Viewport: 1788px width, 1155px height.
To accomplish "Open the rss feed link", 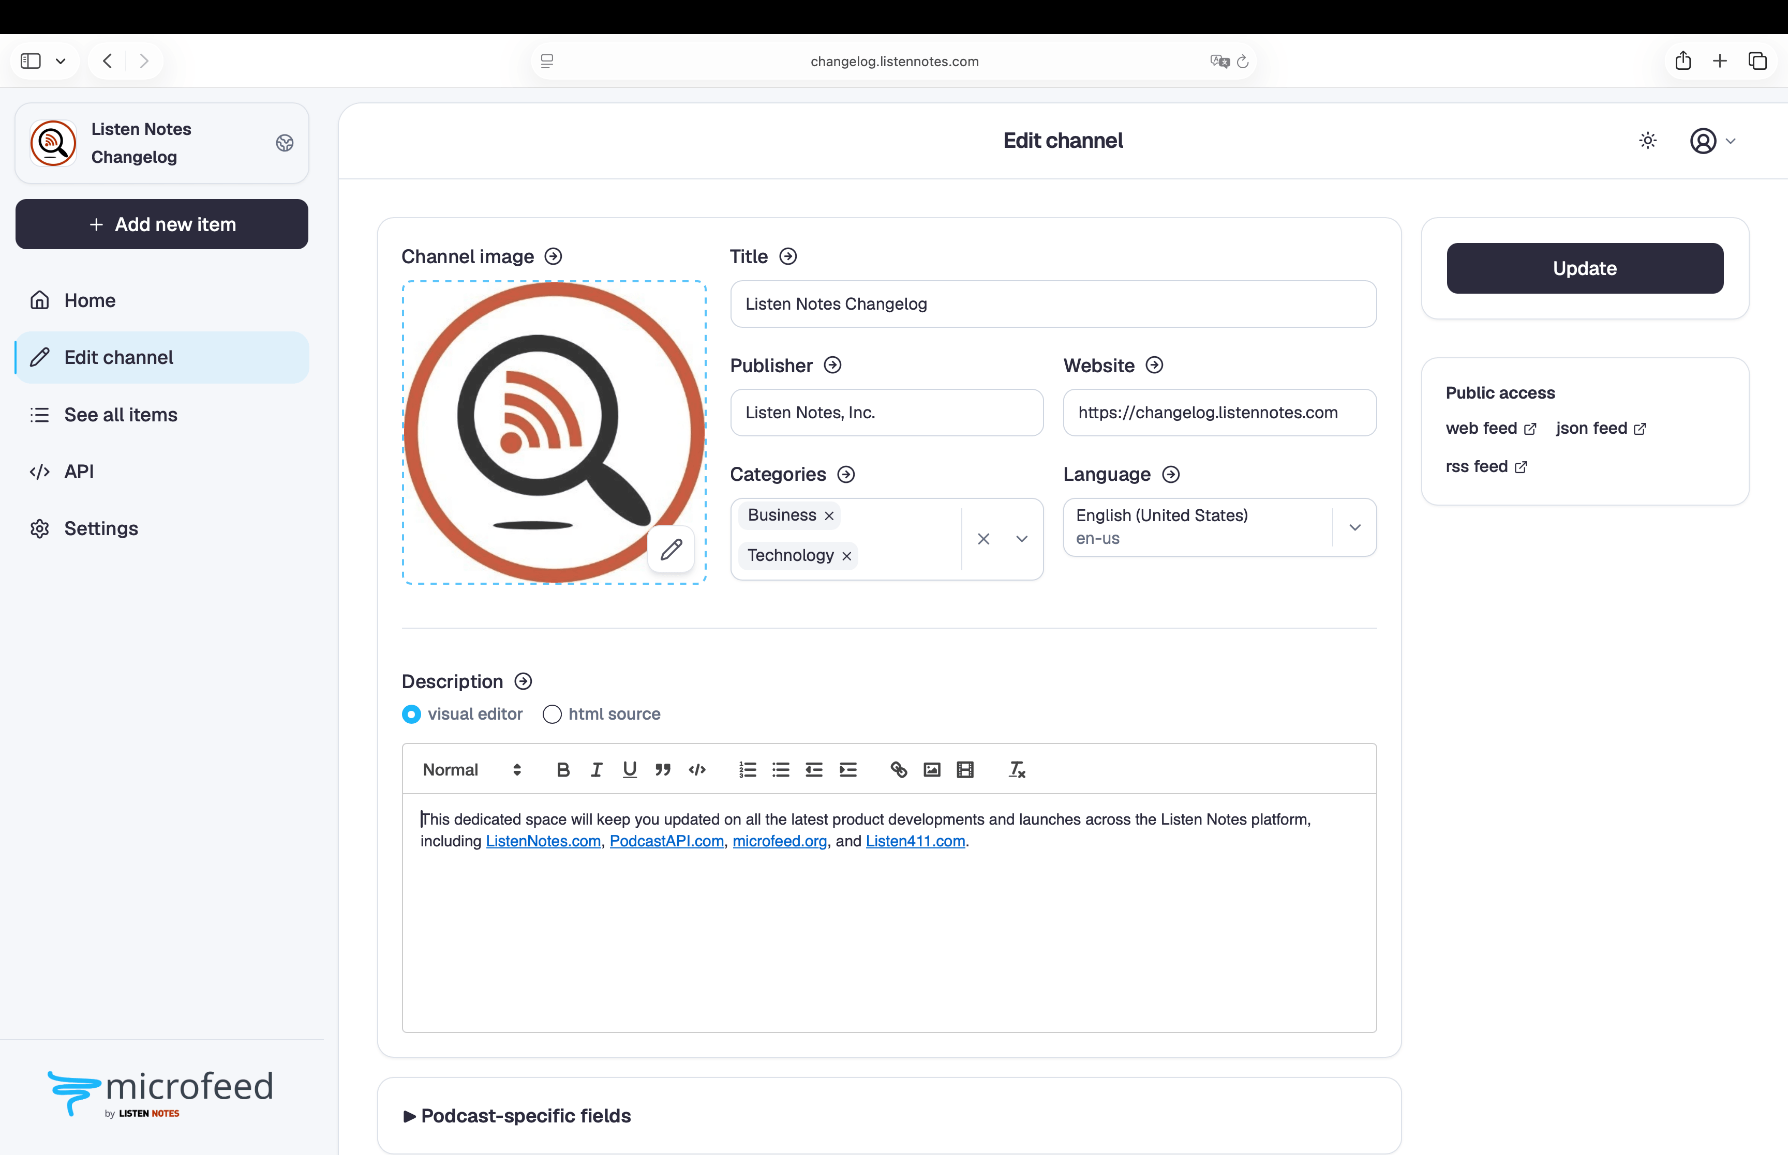I will coord(1486,466).
